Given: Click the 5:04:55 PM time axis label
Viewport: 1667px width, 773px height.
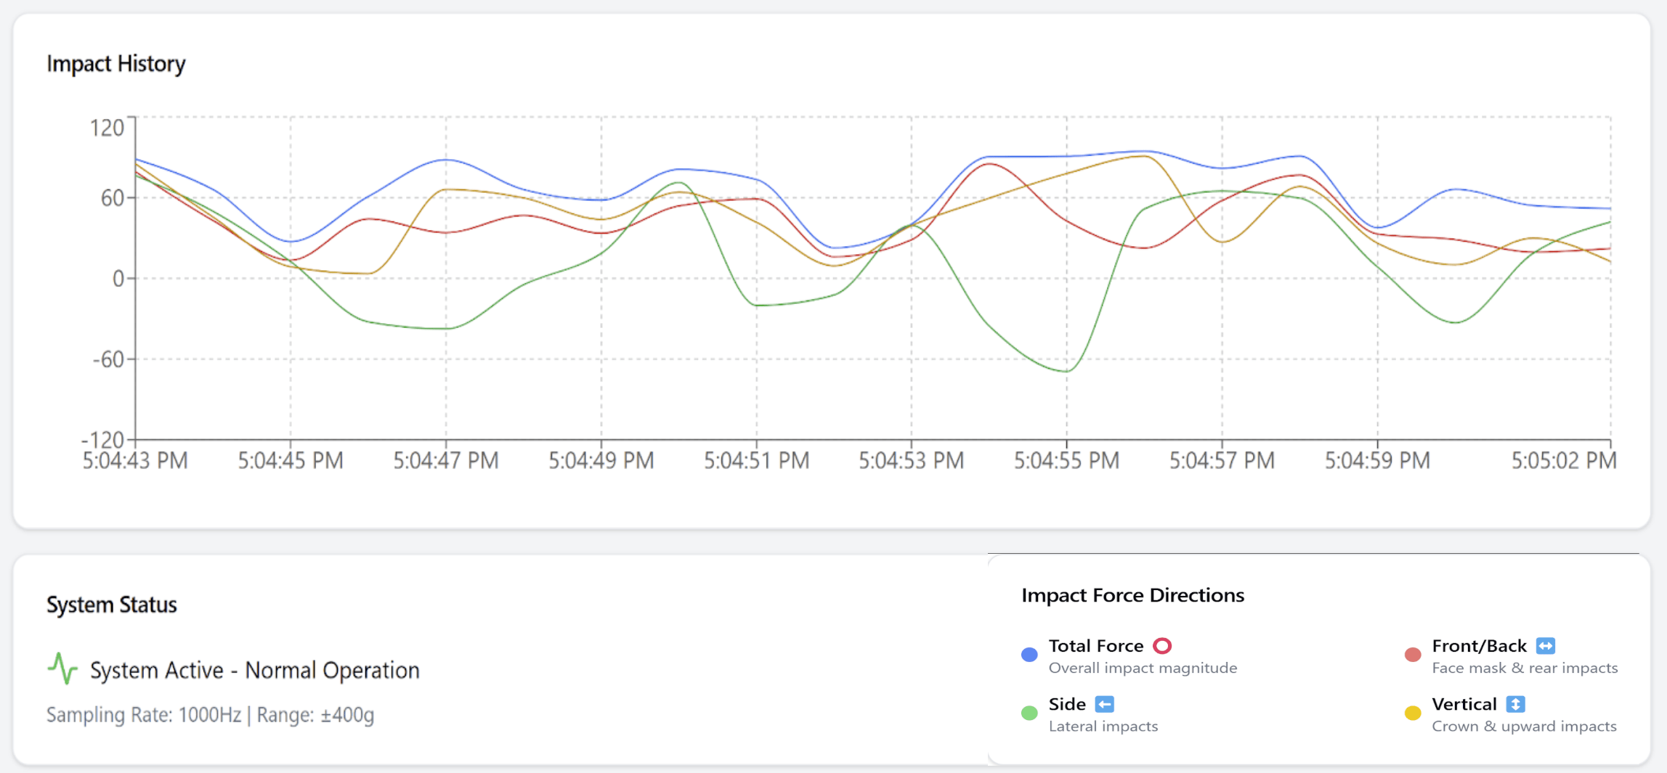Looking at the screenshot, I should pyautogui.click(x=1066, y=461).
